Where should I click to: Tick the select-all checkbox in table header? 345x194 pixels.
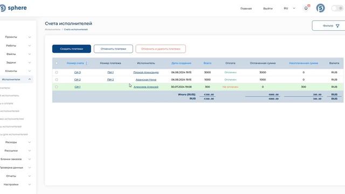[x=57, y=63]
